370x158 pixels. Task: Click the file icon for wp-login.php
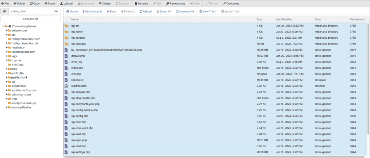tap(66, 140)
